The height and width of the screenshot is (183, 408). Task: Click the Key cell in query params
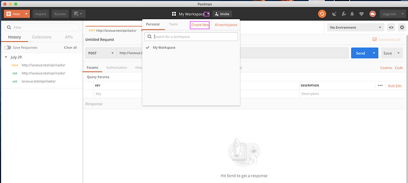tap(117, 94)
